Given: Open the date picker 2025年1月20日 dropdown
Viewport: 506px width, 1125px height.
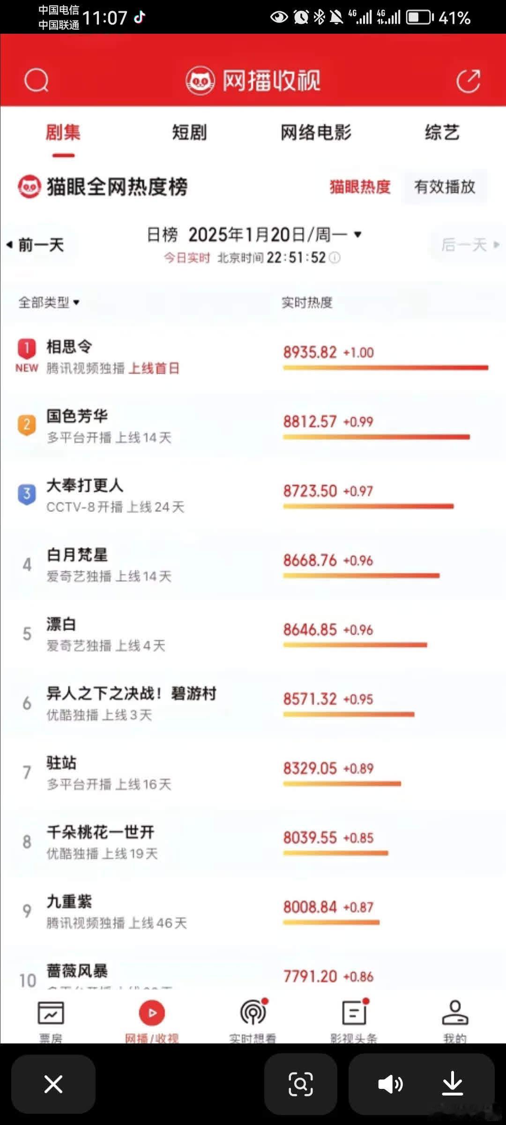Looking at the screenshot, I should click(254, 234).
